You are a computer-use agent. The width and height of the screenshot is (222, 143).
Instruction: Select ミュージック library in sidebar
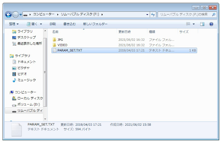tap(26, 80)
